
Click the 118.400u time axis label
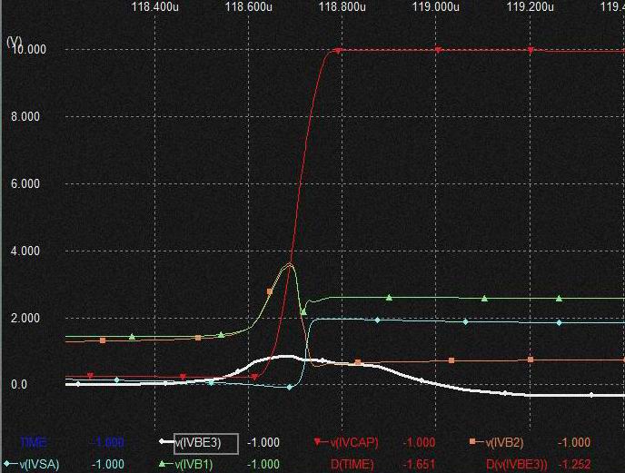[154, 7]
